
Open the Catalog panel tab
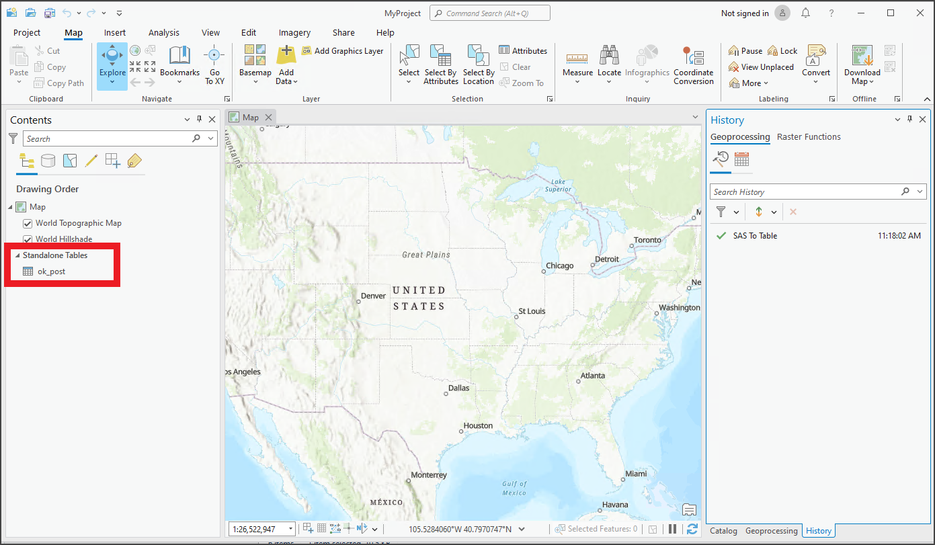(x=723, y=530)
